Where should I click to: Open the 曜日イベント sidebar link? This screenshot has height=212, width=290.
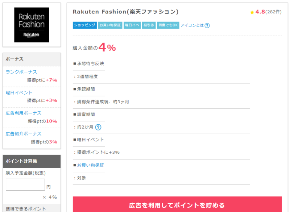click(x=19, y=92)
